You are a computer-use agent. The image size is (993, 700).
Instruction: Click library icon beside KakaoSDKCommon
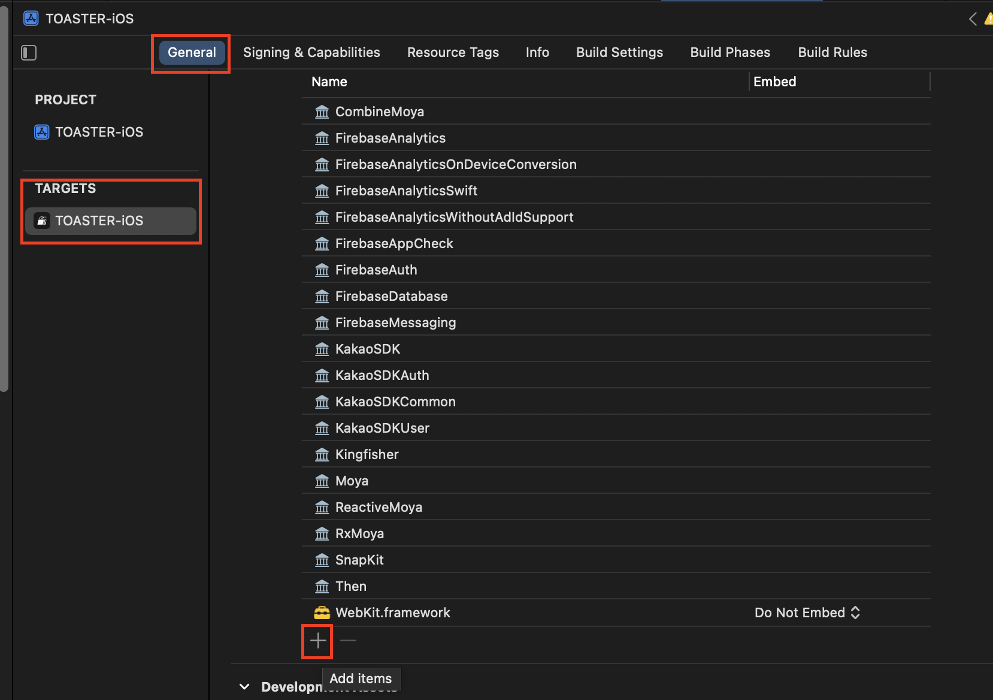(322, 402)
